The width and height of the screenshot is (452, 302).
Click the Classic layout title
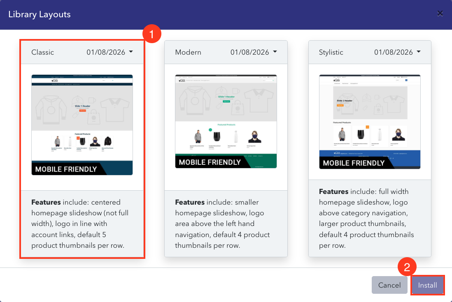click(x=43, y=52)
